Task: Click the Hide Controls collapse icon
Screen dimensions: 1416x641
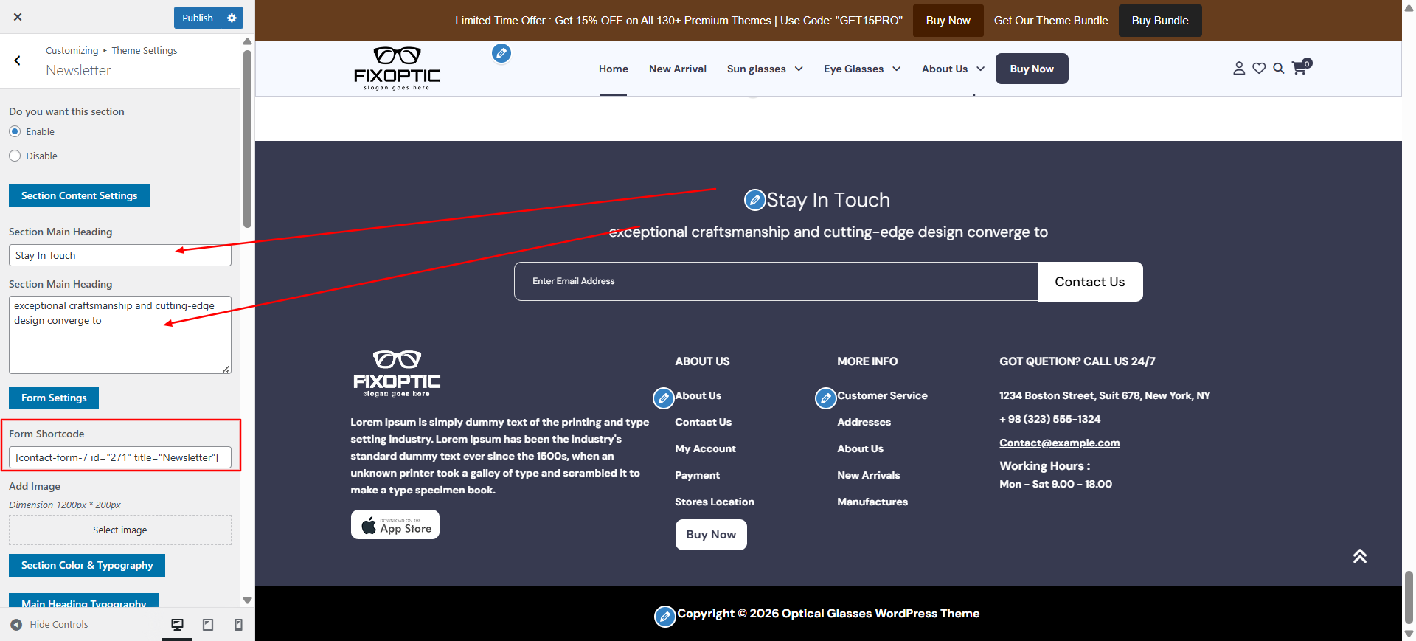Action: click(16, 625)
